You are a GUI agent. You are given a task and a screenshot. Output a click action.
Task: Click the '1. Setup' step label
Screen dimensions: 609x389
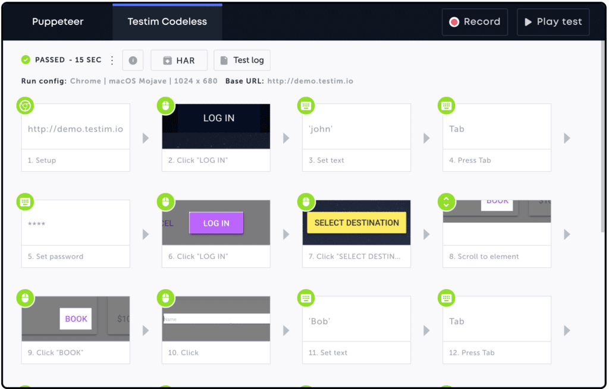pos(42,160)
